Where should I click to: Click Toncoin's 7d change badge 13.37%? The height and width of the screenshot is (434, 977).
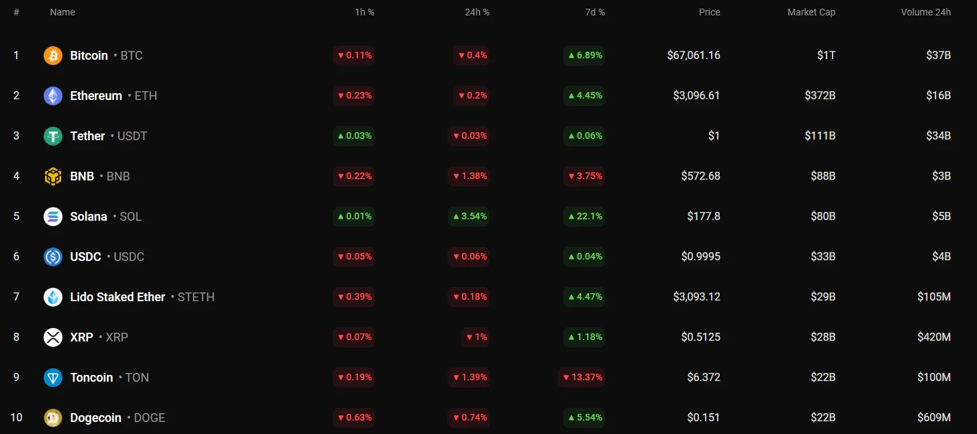coord(581,377)
